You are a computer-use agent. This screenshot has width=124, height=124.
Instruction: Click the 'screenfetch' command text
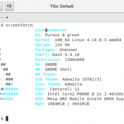tap(19, 25)
